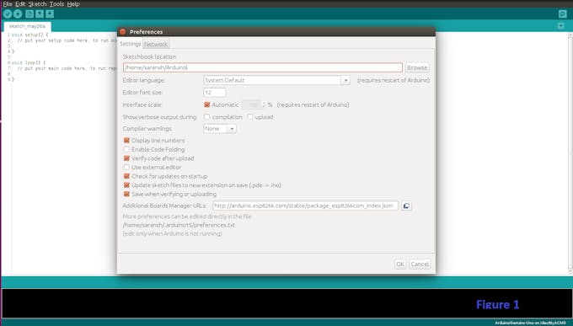The width and height of the screenshot is (573, 326).
Task: Close the Preferences dialog
Action: [123, 32]
